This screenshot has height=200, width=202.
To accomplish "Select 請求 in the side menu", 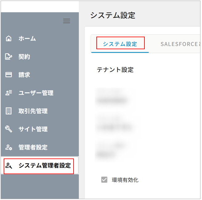I will click(24, 75).
